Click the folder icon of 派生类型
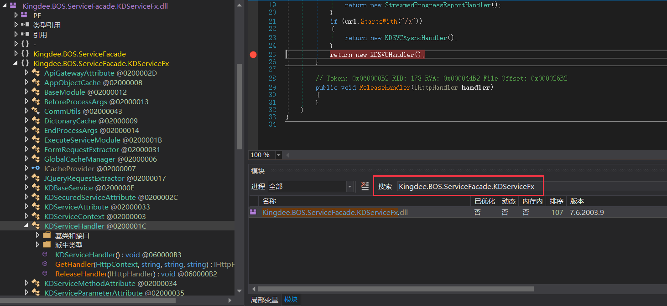Viewport: 667px width, 306px height. pyautogui.click(x=47, y=245)
